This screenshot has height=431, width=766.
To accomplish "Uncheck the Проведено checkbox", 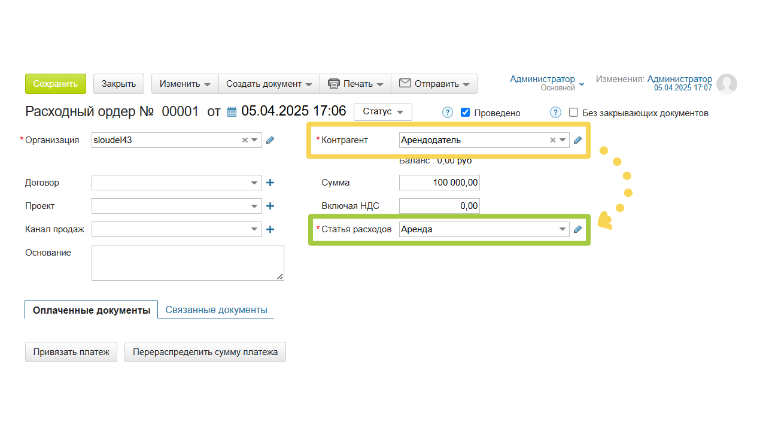I will (466, 113).
